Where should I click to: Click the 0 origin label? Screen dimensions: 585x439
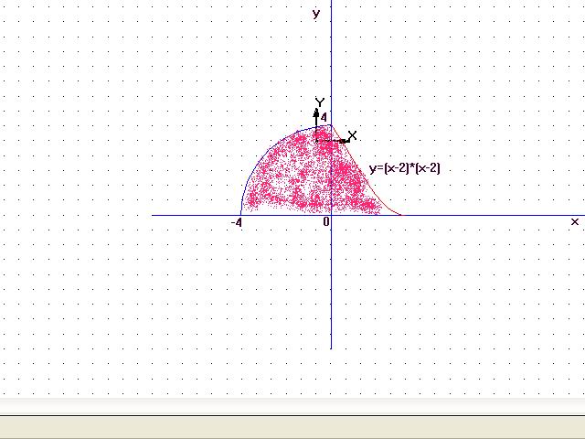click(326, 222)
